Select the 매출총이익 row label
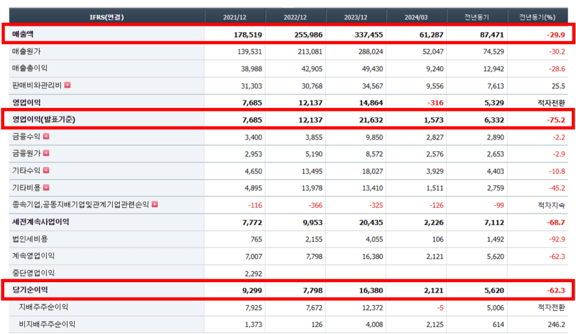The height and width of the screenshot is (334, 576). pyautogui.click(x=30, y=69)
